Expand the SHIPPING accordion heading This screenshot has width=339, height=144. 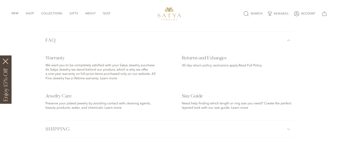[x=57, y=129]
